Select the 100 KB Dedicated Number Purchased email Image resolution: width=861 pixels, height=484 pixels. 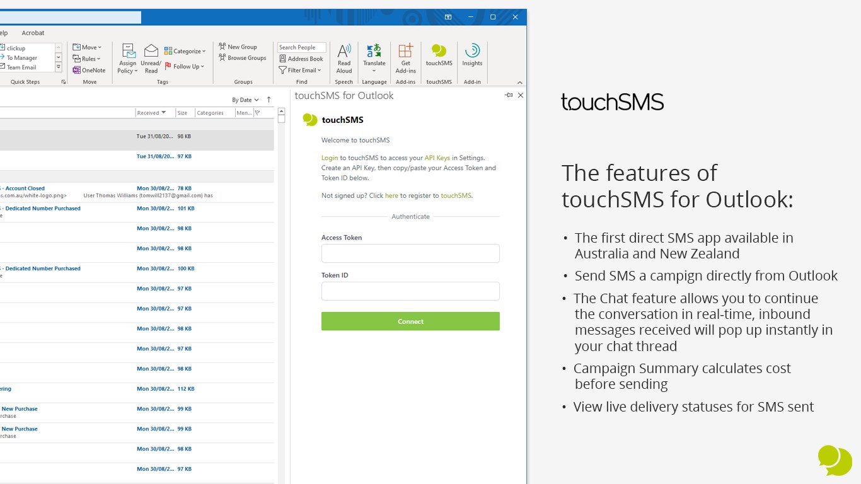[x=137, y=272]
